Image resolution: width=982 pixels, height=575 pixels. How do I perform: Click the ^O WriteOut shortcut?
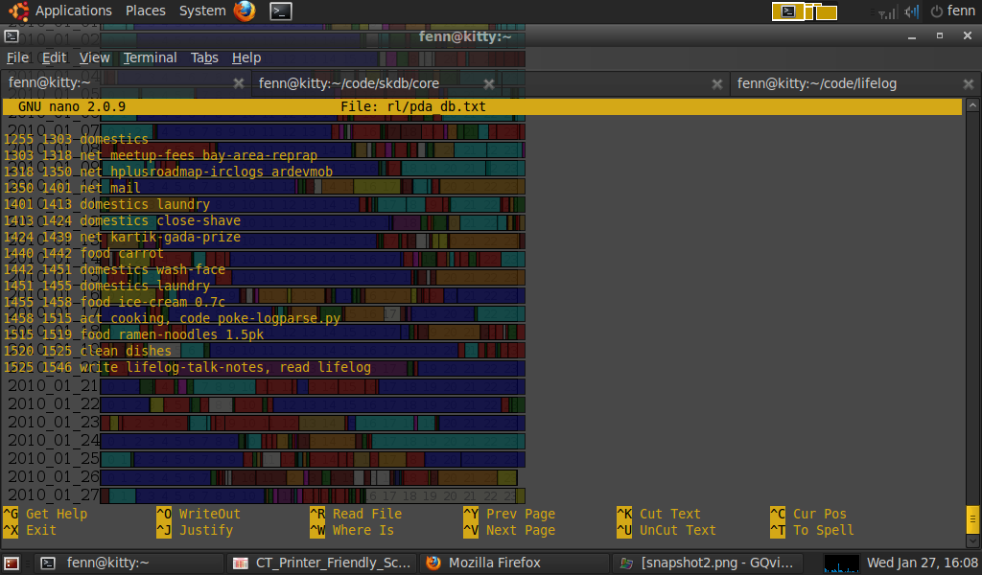pyautogui.click(x=199, y=514)
